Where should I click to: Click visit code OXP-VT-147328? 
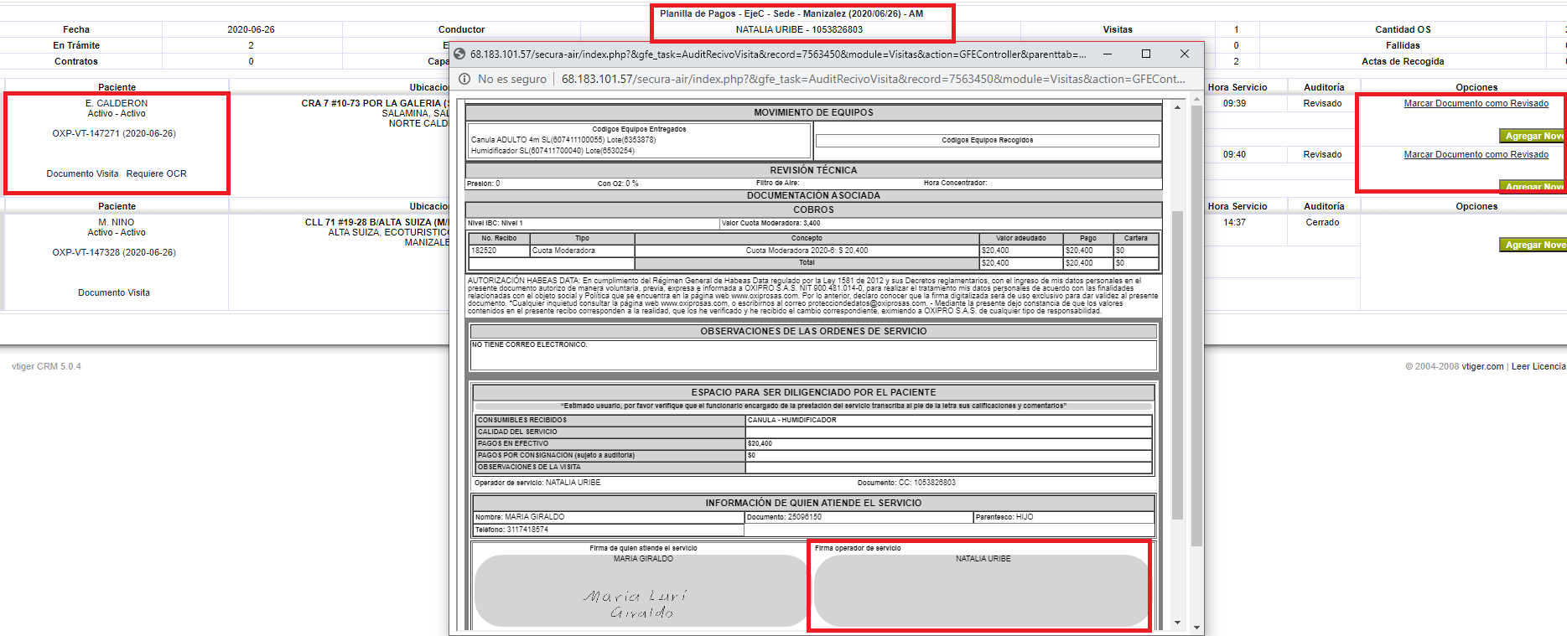[114, 252]
